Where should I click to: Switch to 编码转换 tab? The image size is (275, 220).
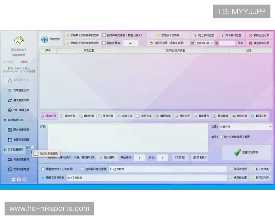click(x=164, y=116)
